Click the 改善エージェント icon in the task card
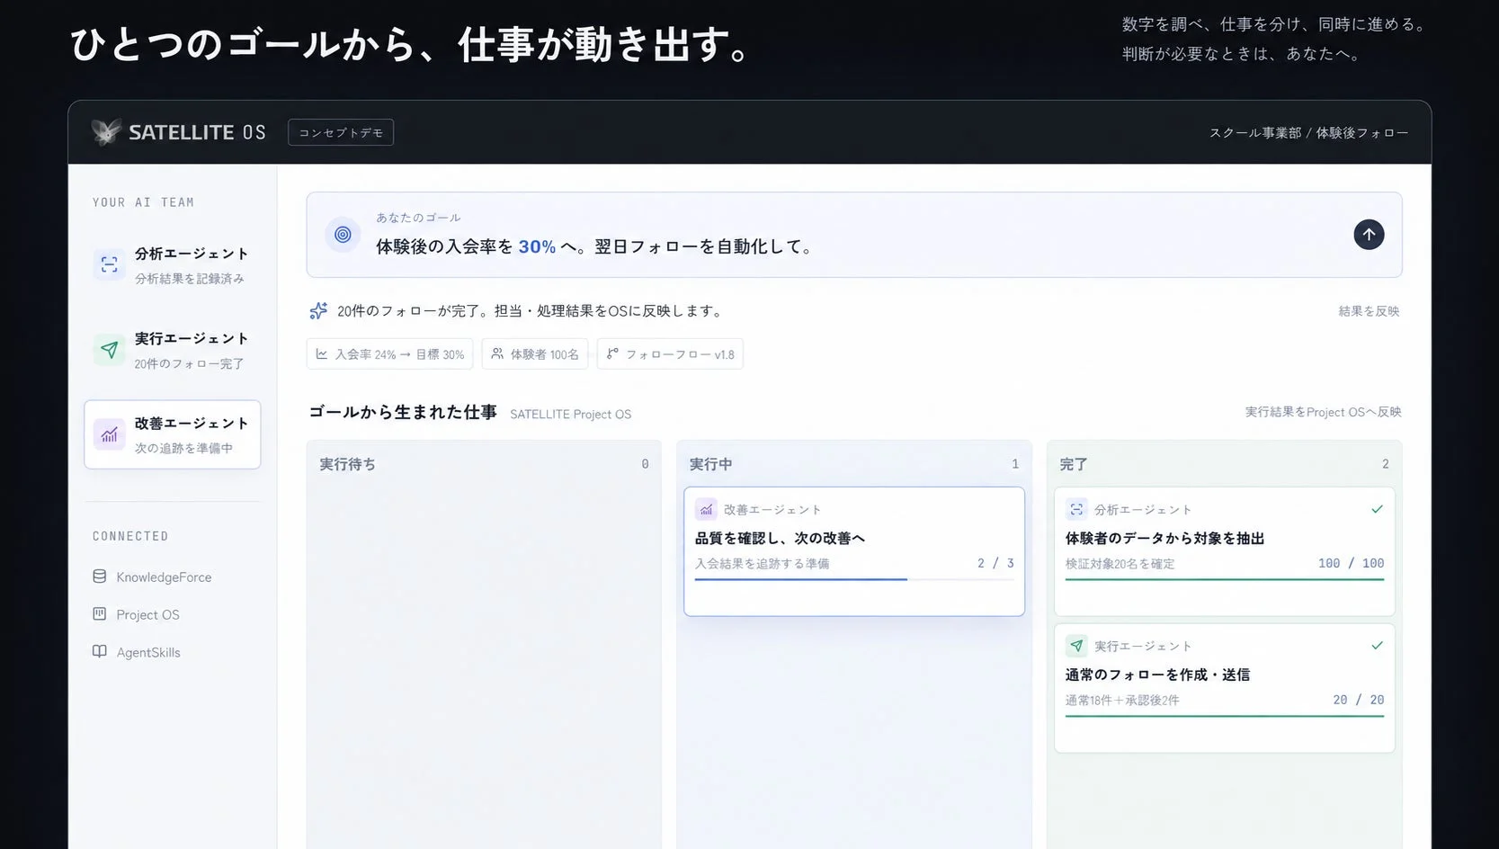 (706, 509)
